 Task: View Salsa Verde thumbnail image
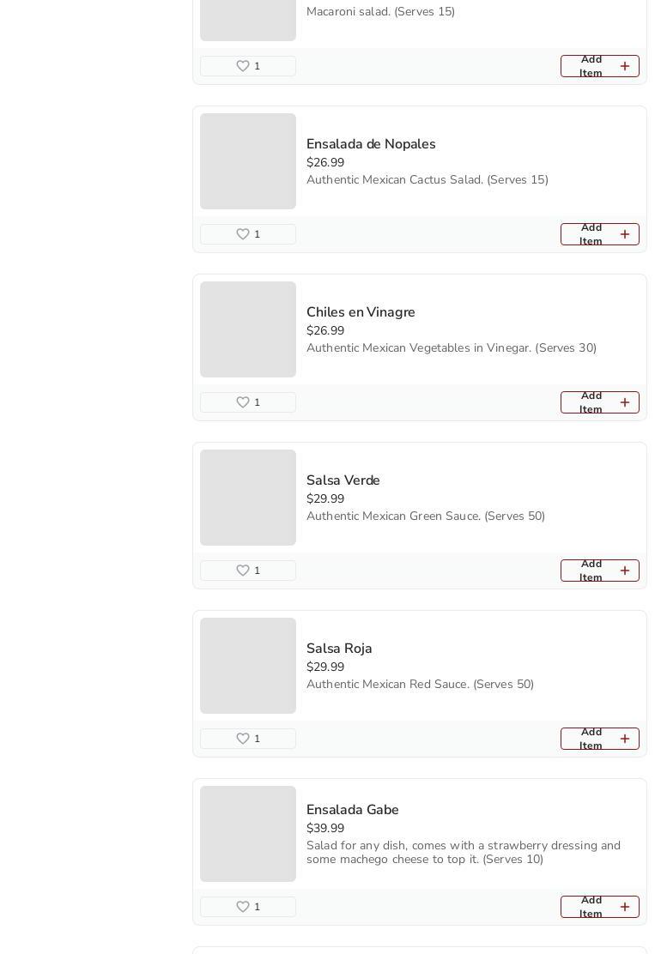click(x=248, y=498)
